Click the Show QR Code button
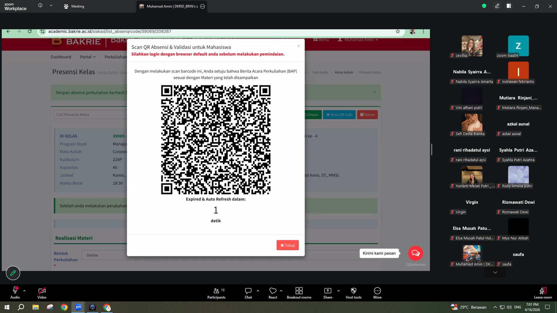The image size is (557, 313). [339, 115]
